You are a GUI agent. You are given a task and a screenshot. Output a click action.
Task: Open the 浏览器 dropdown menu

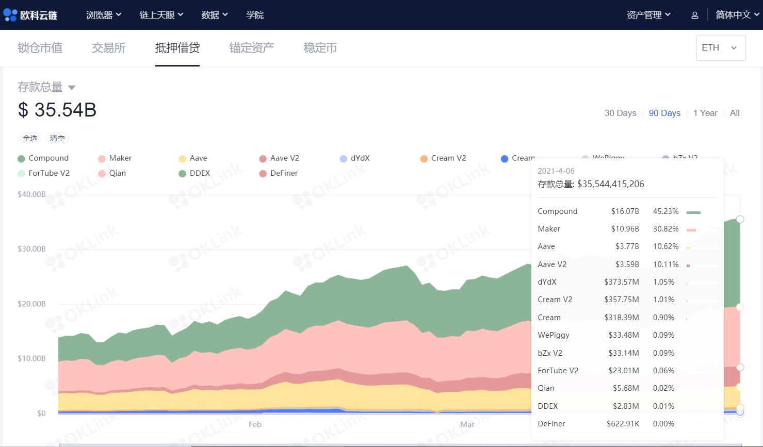coord(104,15)
